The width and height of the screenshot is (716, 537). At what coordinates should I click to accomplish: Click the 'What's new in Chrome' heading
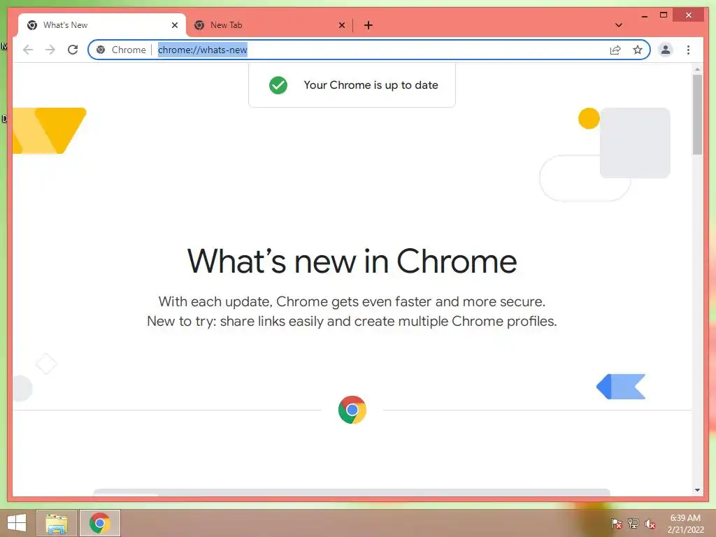pos(352,261)
